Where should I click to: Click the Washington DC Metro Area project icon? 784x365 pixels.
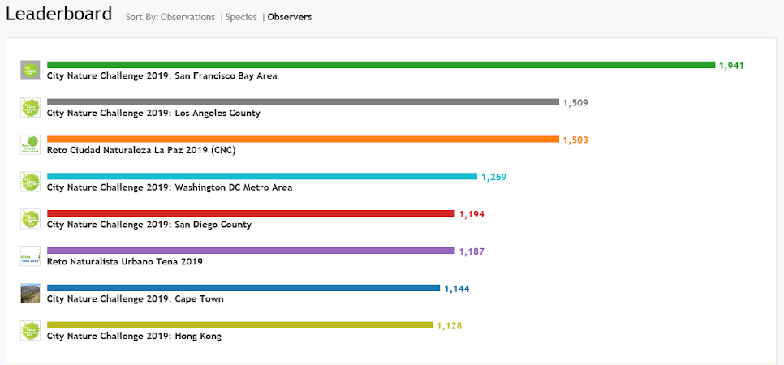(30, 182)
